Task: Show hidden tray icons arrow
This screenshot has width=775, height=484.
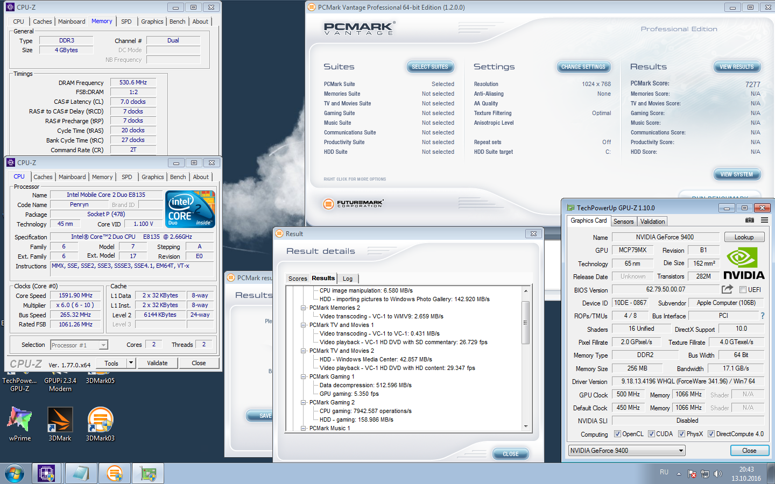Action: [x=679, y=474]
